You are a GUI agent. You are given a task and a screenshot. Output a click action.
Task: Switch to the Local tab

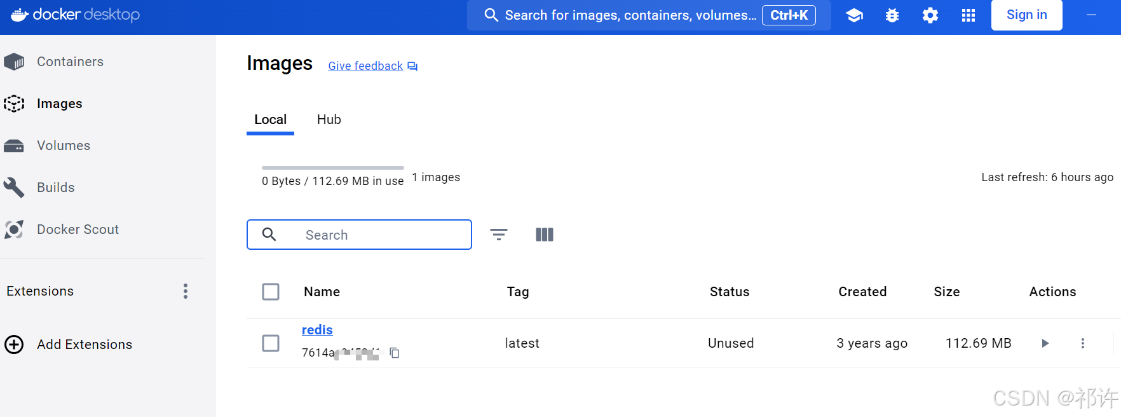270,120
